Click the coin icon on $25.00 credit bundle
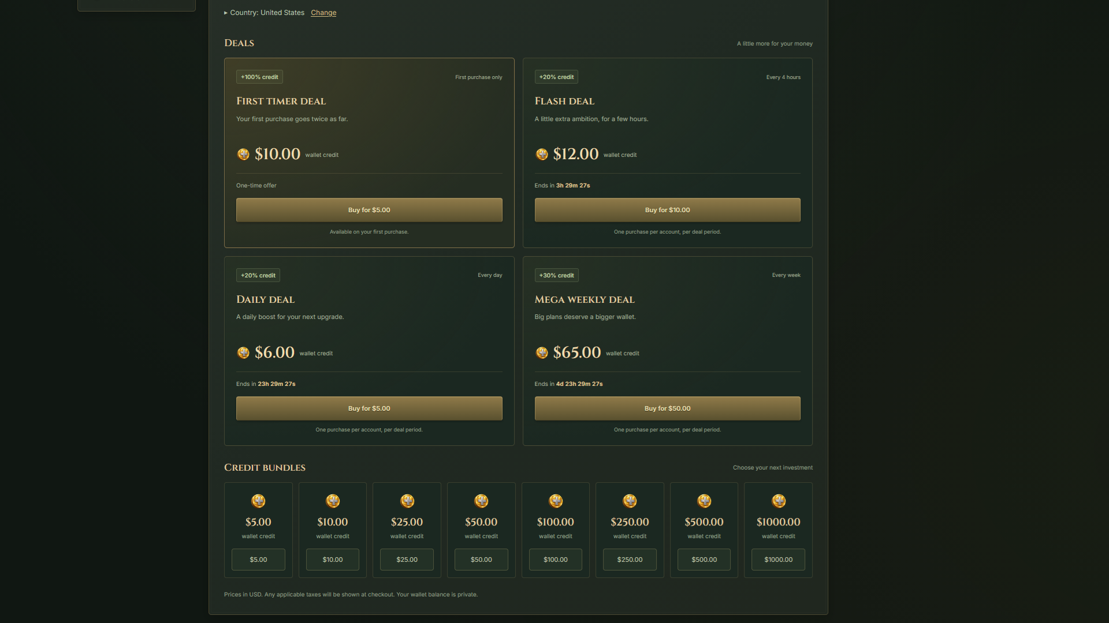Viewport: 1109px width, 623px height. coord(407,501)
